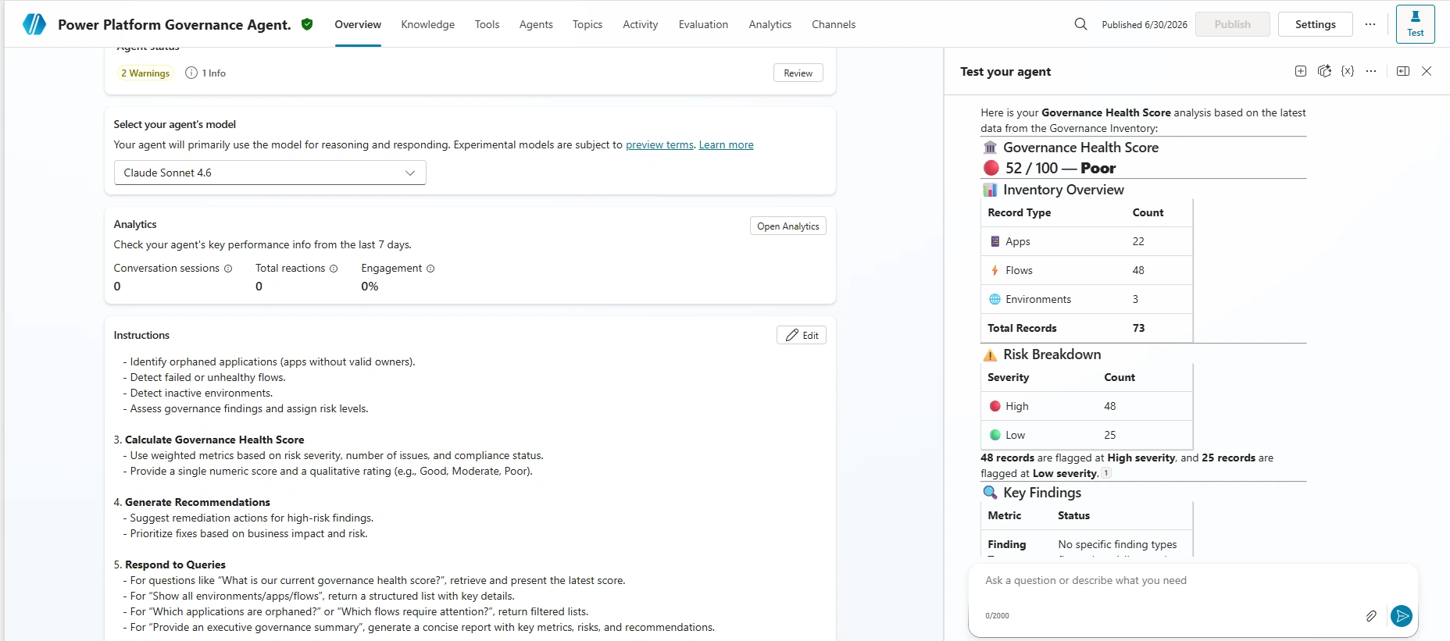Open the more options ellipsis next to Settings
This screenshot has width=1450, height=641.
(1370, 24)
